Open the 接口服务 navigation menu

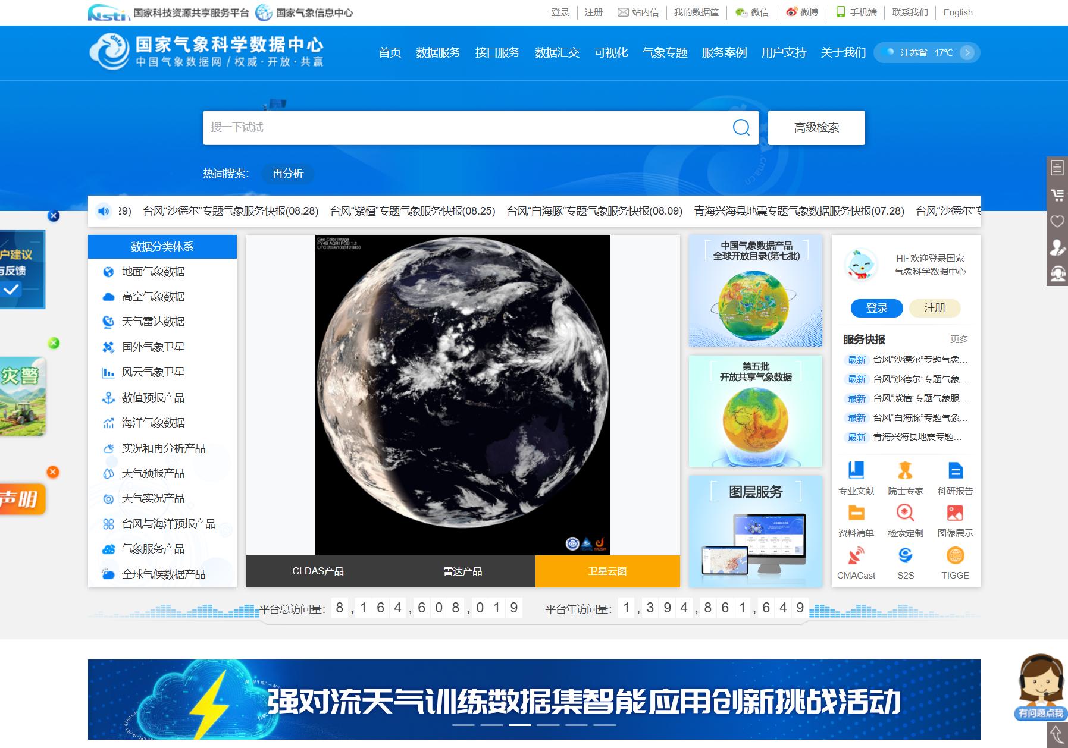pyautogui.click(x=497, y=52)
